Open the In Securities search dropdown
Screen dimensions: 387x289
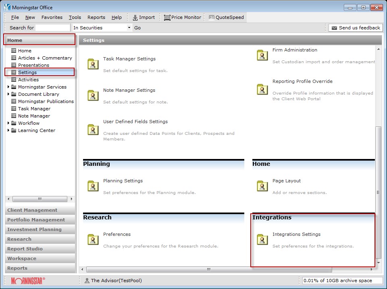point(129,28)
